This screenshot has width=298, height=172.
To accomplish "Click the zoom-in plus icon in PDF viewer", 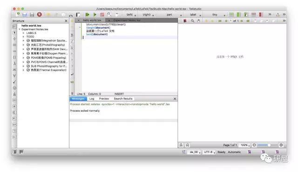I will pos(281,145).
